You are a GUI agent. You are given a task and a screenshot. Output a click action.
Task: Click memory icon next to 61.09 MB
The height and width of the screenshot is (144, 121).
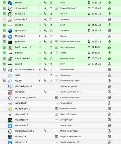[89, 25]
